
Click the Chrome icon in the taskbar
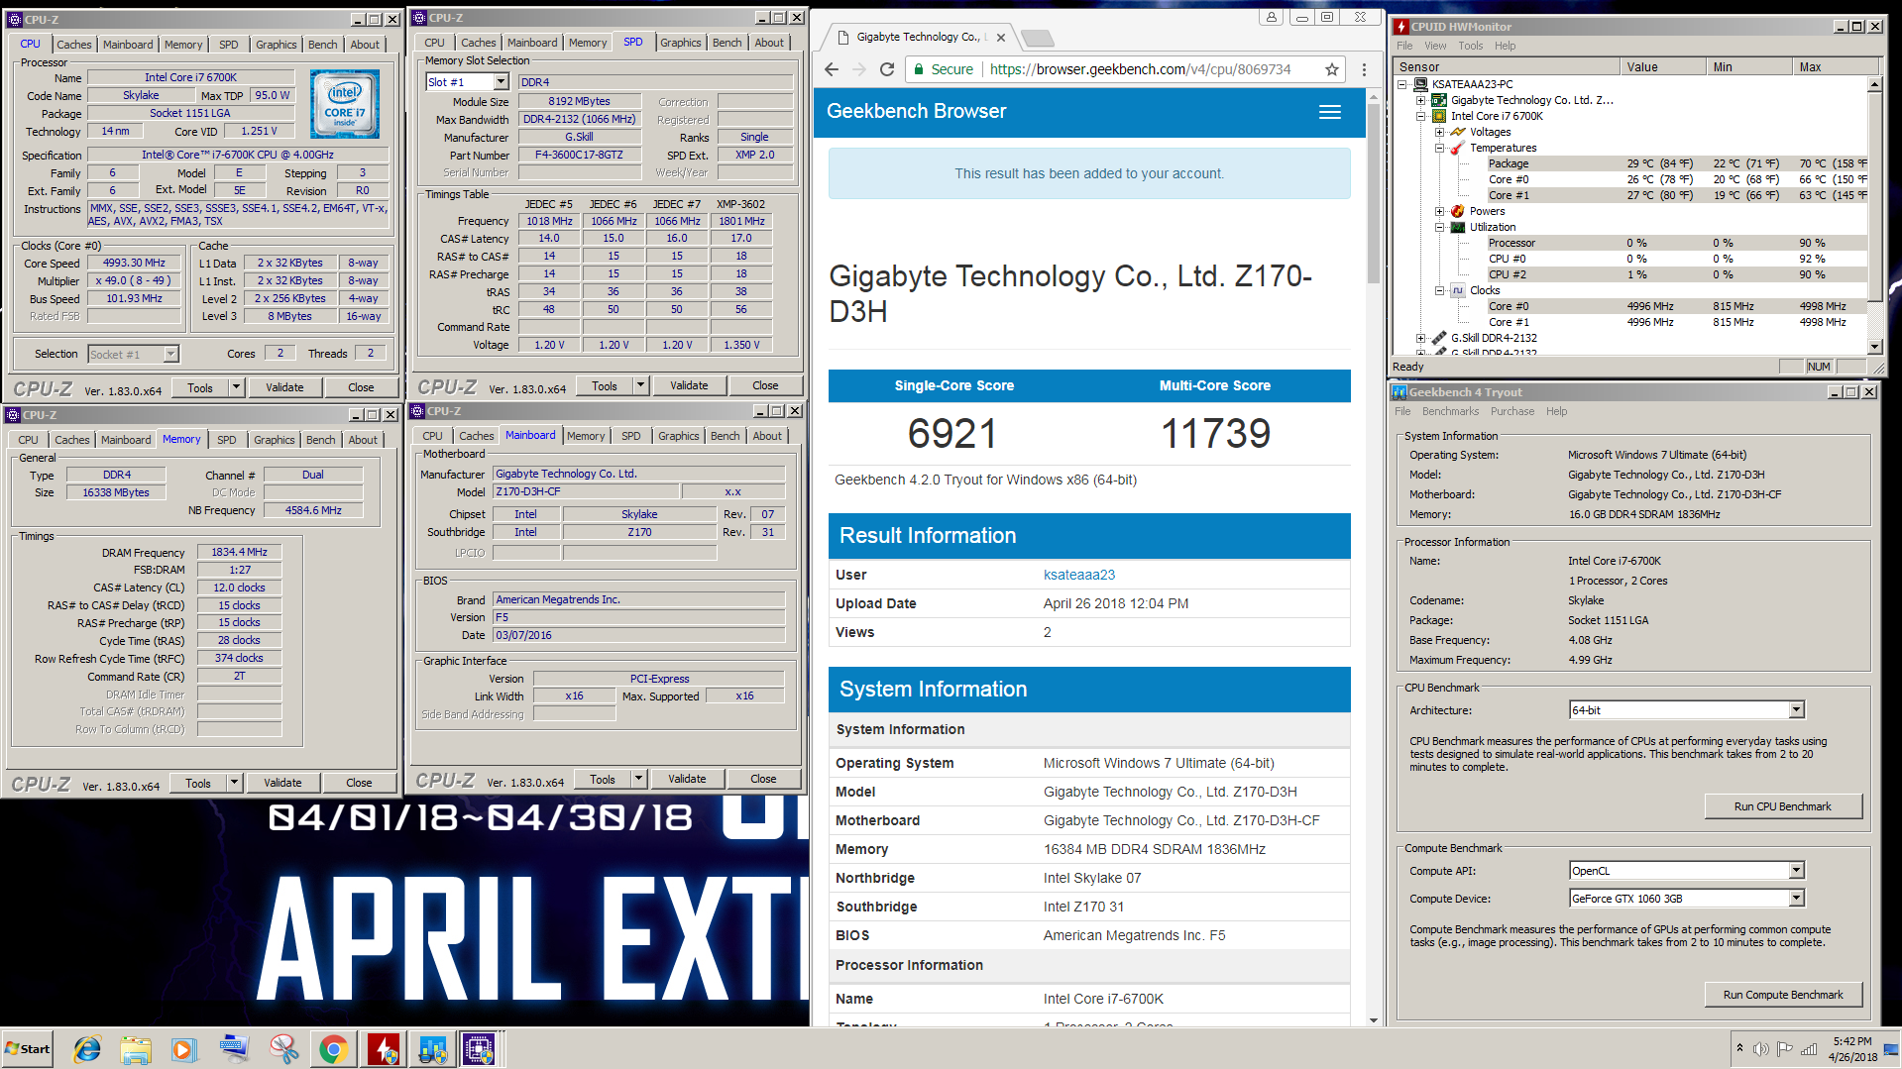333,1049
